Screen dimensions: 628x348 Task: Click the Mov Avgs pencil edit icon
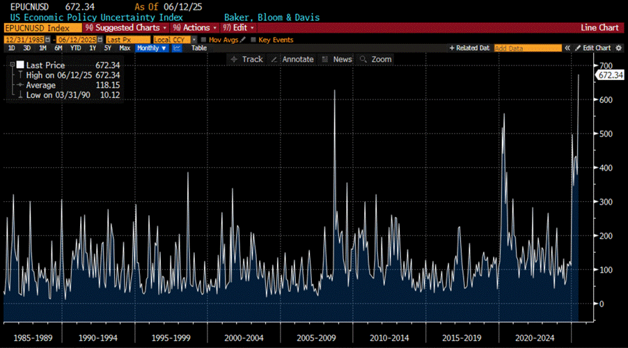(243, 40)
